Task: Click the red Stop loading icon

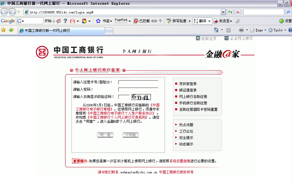Action: point(238,12)
